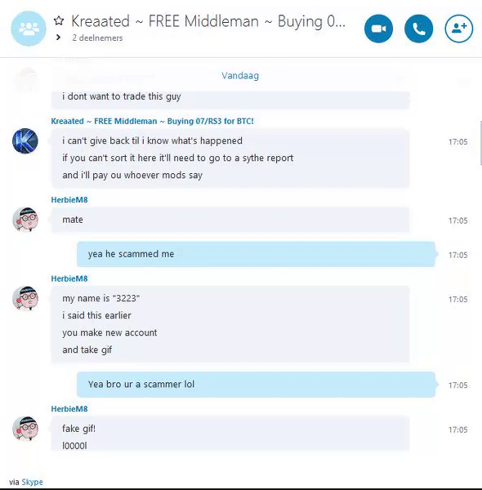Open HerbieM8's avatar beside 'my name is 3223'
The width and height of the screenshot is (482, 490).
[x=25, y=298]
